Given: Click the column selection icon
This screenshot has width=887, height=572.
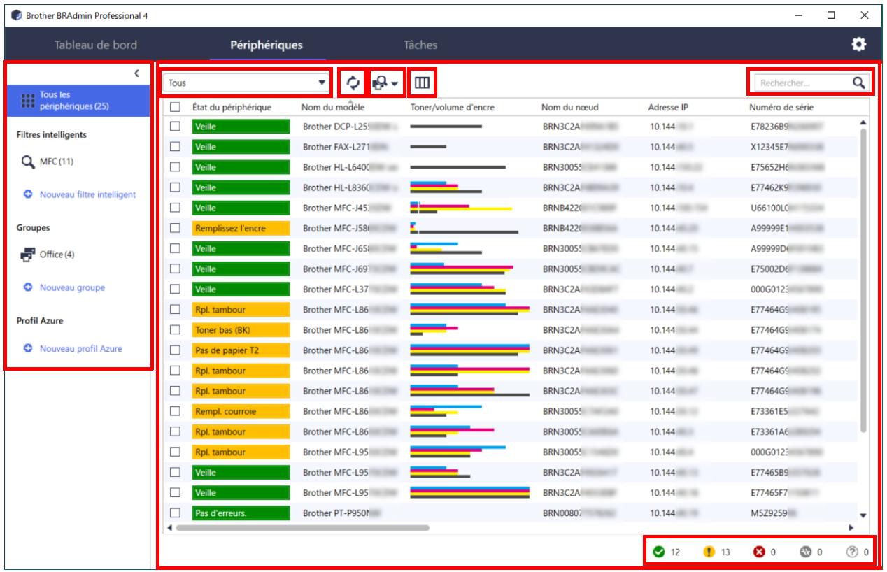Looking at the screenshot, I should [423, 83].
